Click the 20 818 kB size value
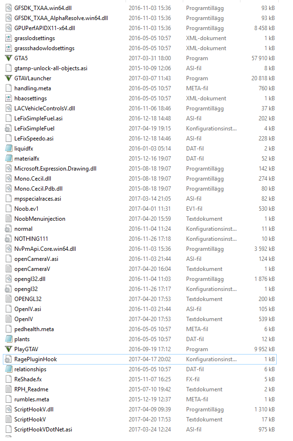The width and height of the screenshot is (293, 441). point(263,78)
